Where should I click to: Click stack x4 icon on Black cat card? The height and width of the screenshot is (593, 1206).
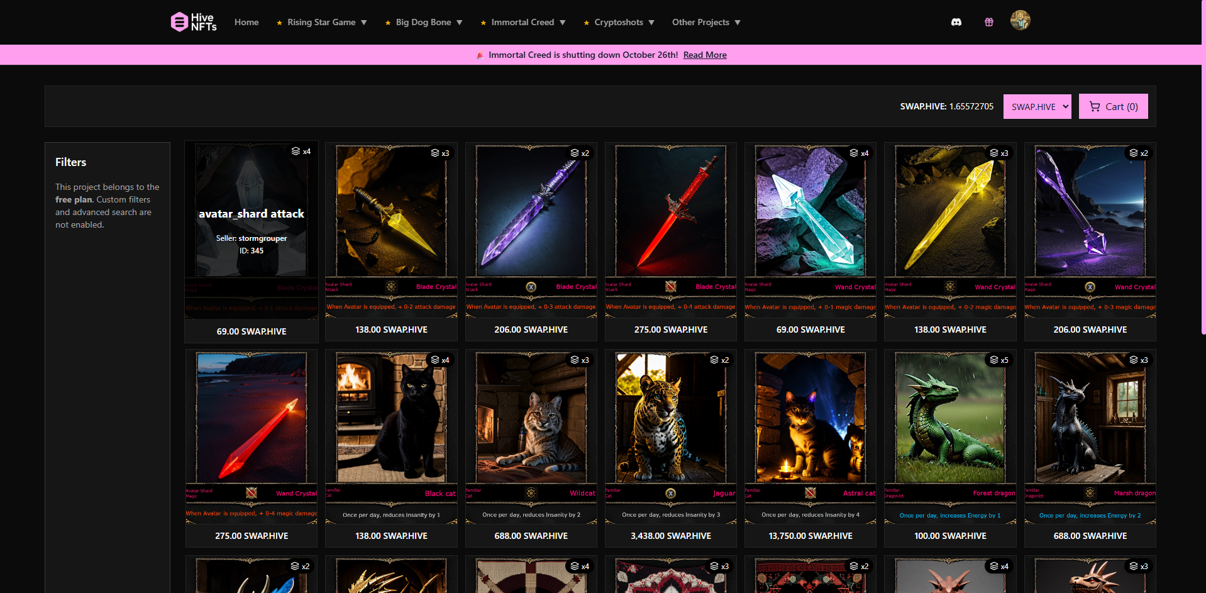point(435,360)
